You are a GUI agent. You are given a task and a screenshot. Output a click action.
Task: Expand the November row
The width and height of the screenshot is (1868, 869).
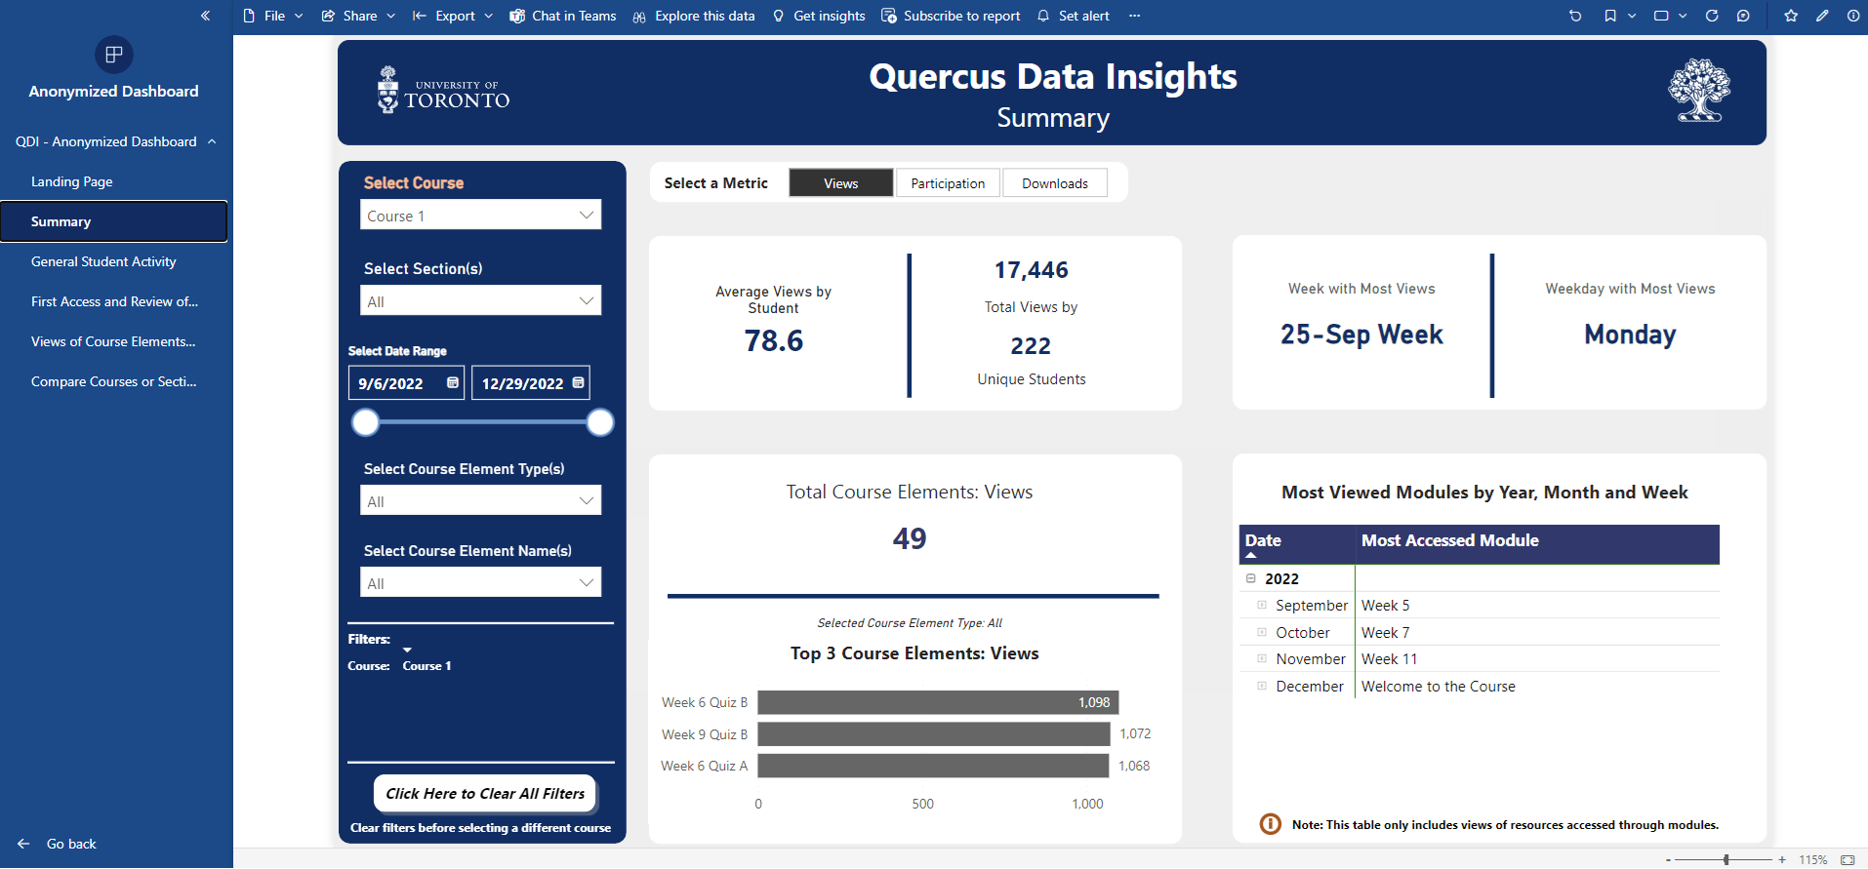click(x=1262, y=659)
